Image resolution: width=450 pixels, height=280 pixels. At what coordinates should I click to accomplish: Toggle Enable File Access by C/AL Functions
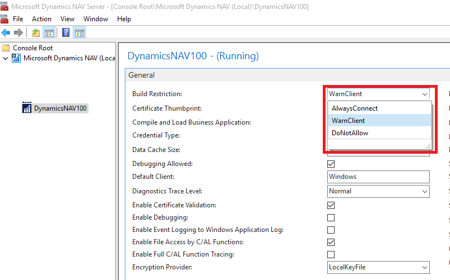pos(331,242)
